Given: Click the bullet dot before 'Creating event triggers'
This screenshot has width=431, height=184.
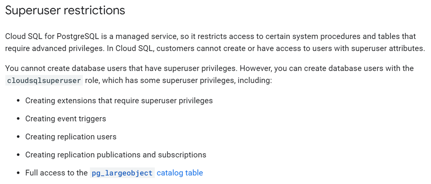Looking at the screenshot, I should click(x=19, y=119).
